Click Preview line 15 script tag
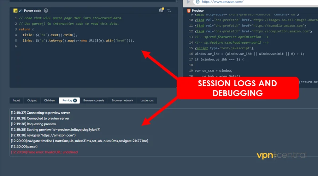The image size is (318, 176). click(x=224, y=48)
